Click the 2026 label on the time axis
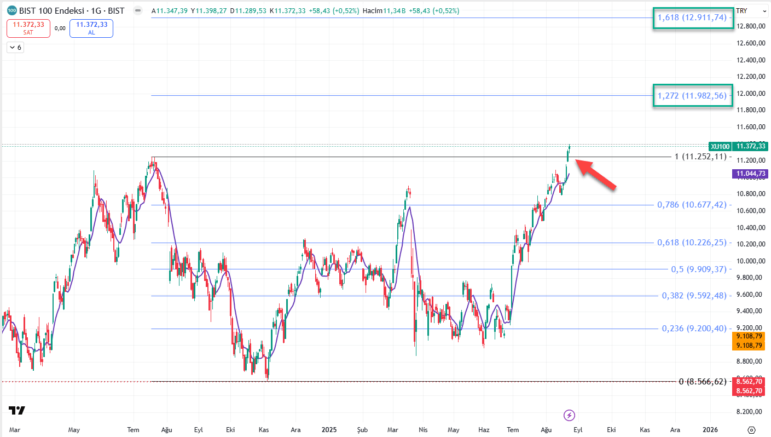771x437 pixels. pyautogui.click(x=710, y=429)
